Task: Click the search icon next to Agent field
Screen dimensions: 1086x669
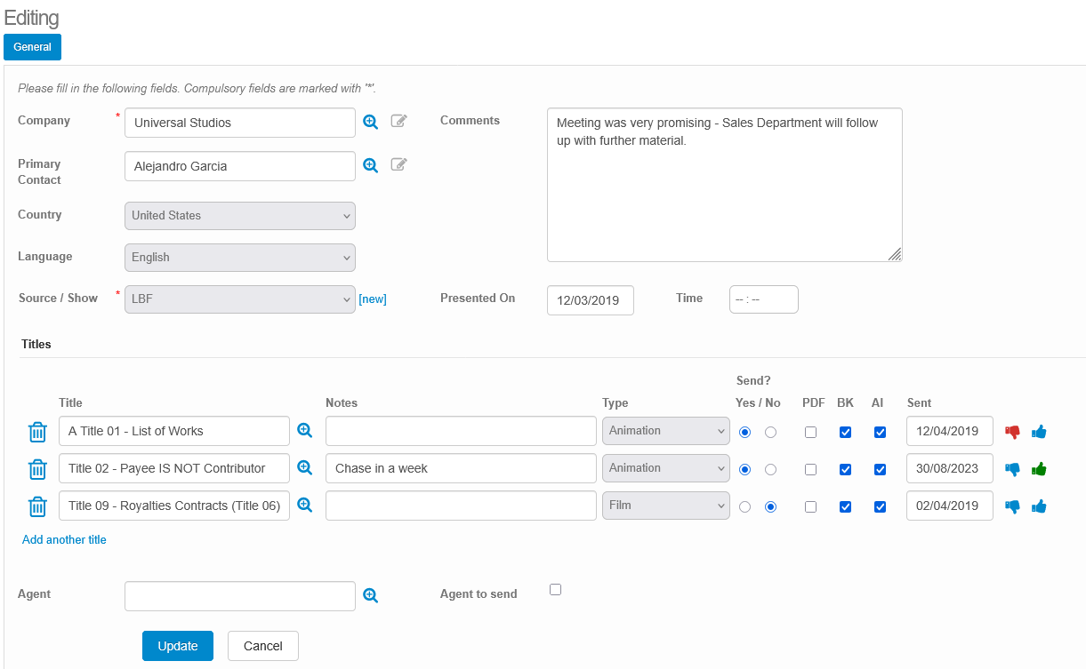Action: tap(370, 596)
